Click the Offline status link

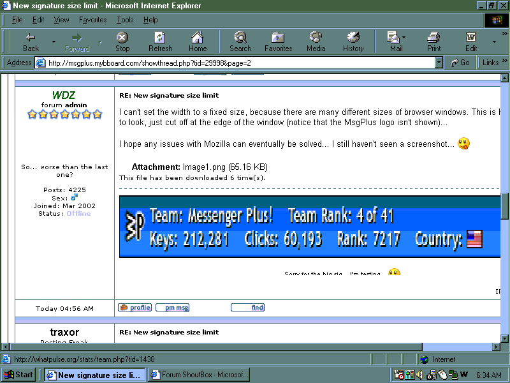tap(78, 214)
